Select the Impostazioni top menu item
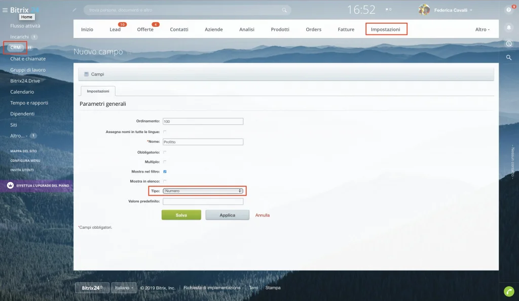The width and height of the screenshot is (519, 301). (x=386, y=29)
